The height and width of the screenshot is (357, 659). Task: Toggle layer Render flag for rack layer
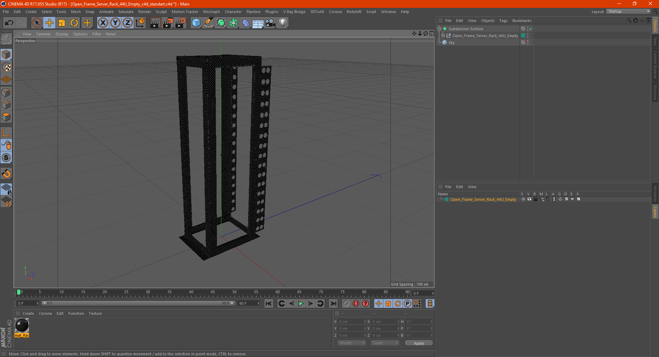click(535, 199)
